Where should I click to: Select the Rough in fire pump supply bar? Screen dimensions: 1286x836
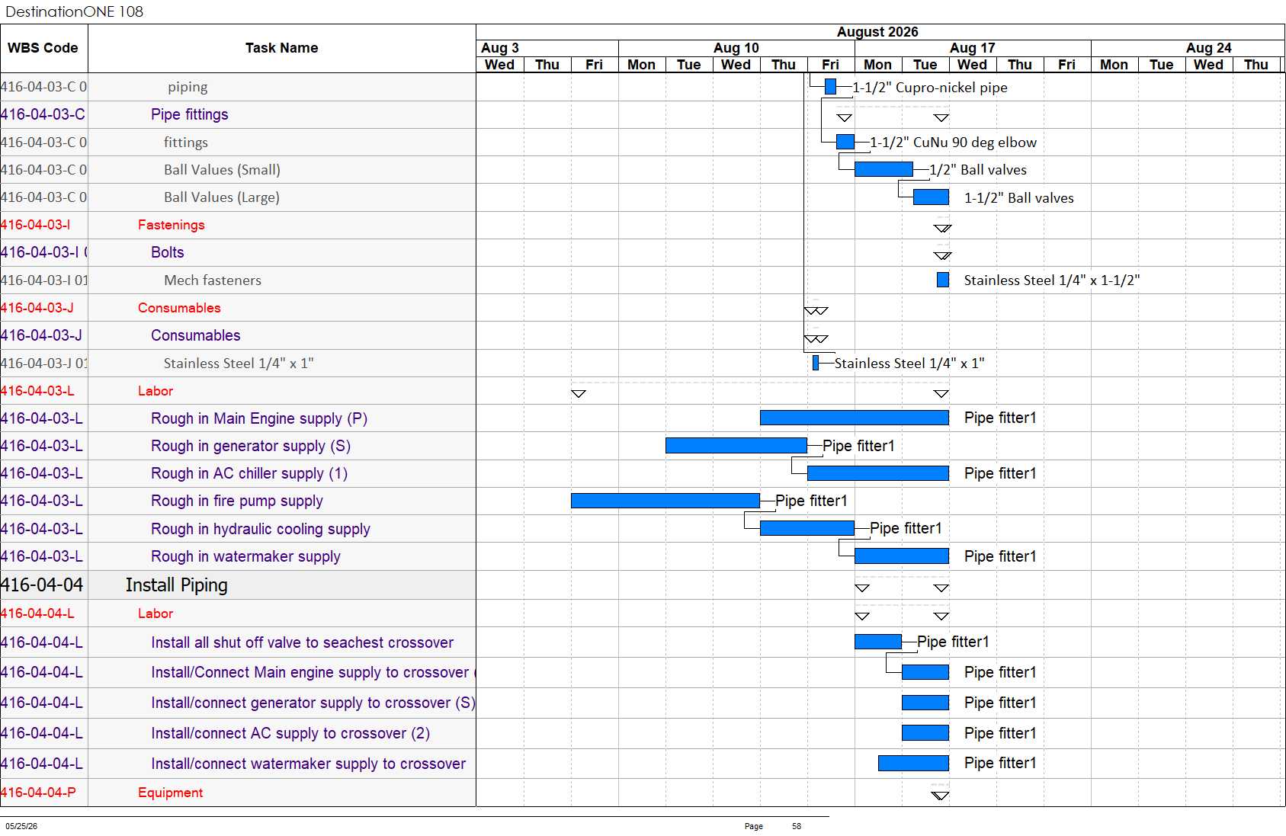665,501
